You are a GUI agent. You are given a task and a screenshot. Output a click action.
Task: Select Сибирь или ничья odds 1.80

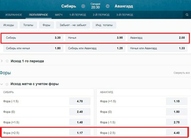point(33,48)
